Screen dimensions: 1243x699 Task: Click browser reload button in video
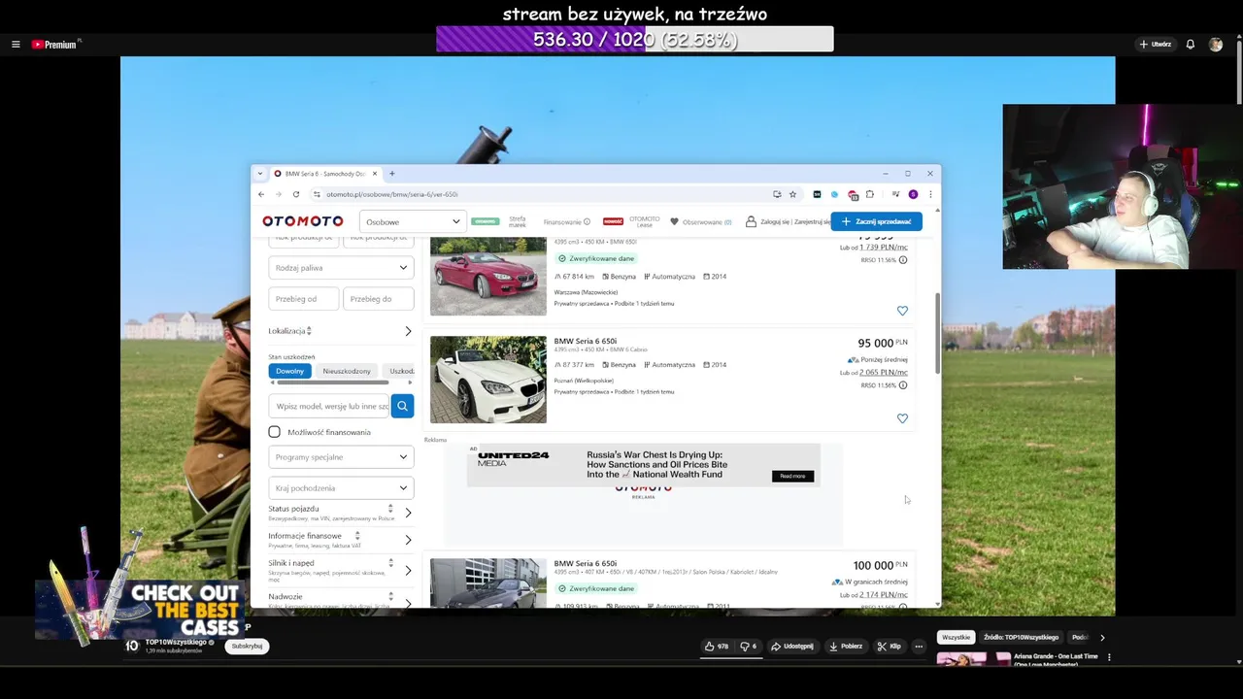(x=296, y=194)
